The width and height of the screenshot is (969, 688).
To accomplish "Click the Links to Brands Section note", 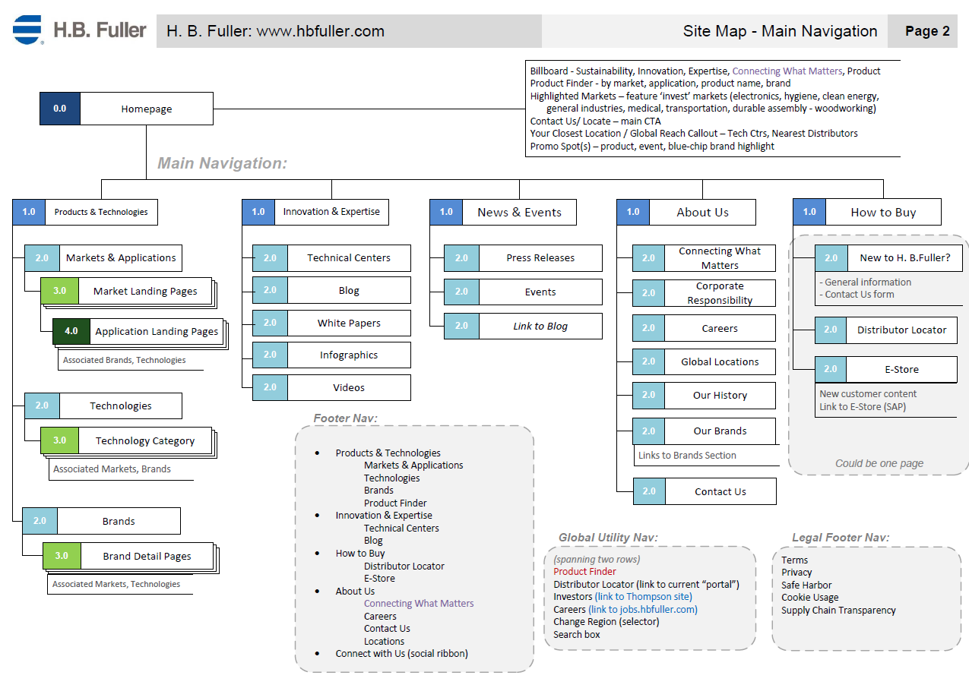I will coord(687,456).
